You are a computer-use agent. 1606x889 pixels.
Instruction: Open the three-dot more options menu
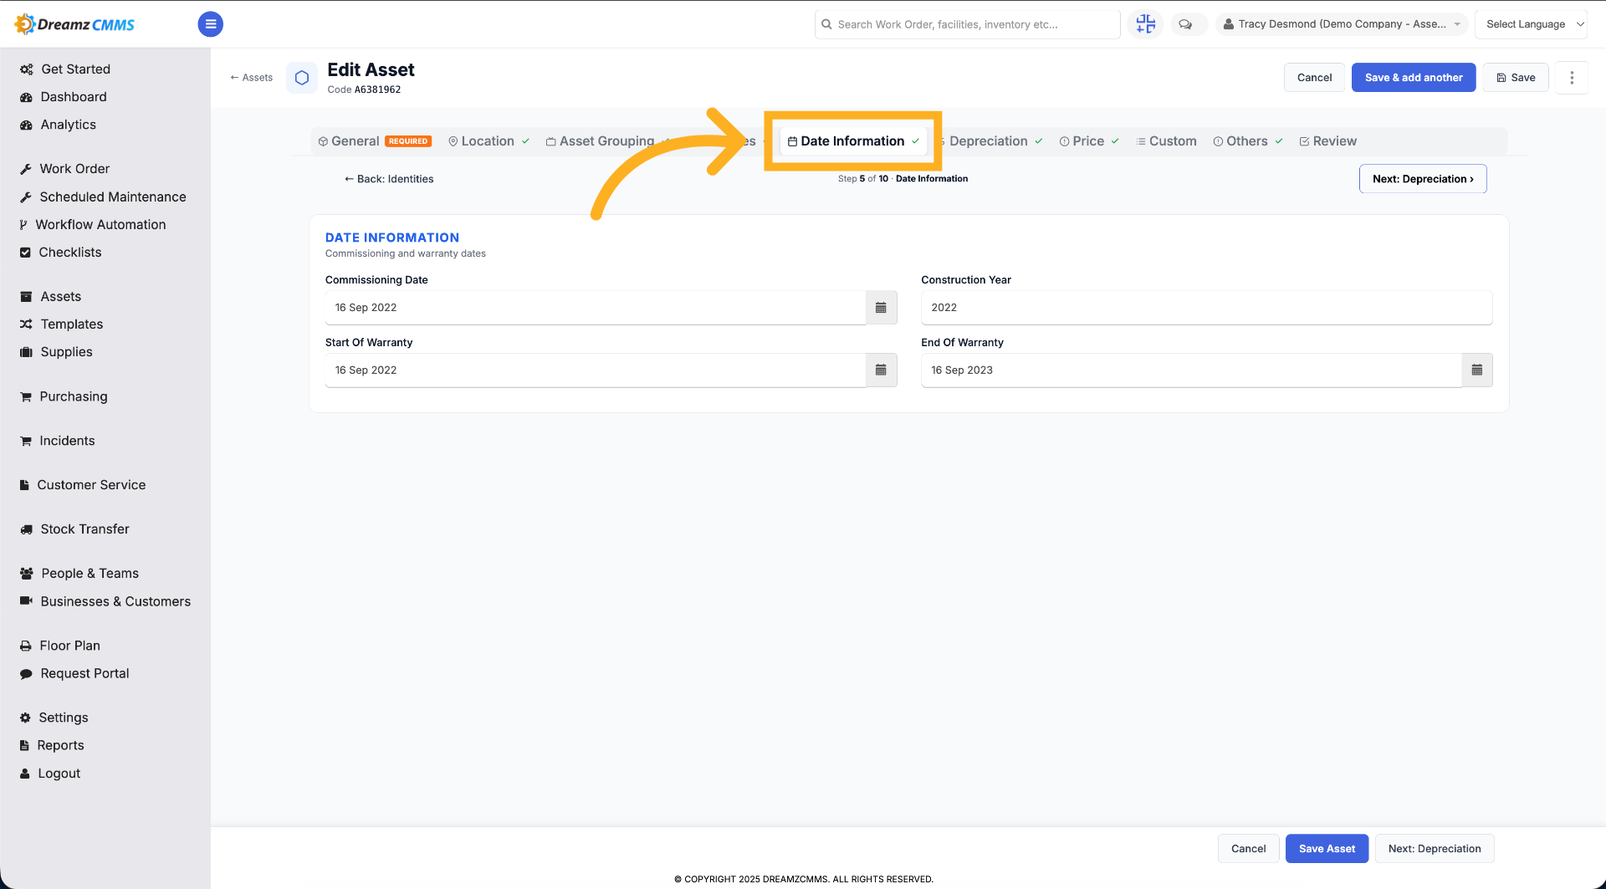(1572, 78)
